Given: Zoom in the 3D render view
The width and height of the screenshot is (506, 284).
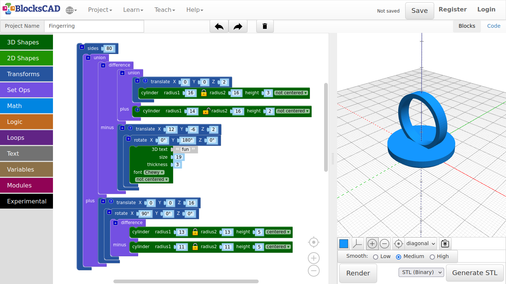Looking at the screenshot, I should (x=372, y=244).
